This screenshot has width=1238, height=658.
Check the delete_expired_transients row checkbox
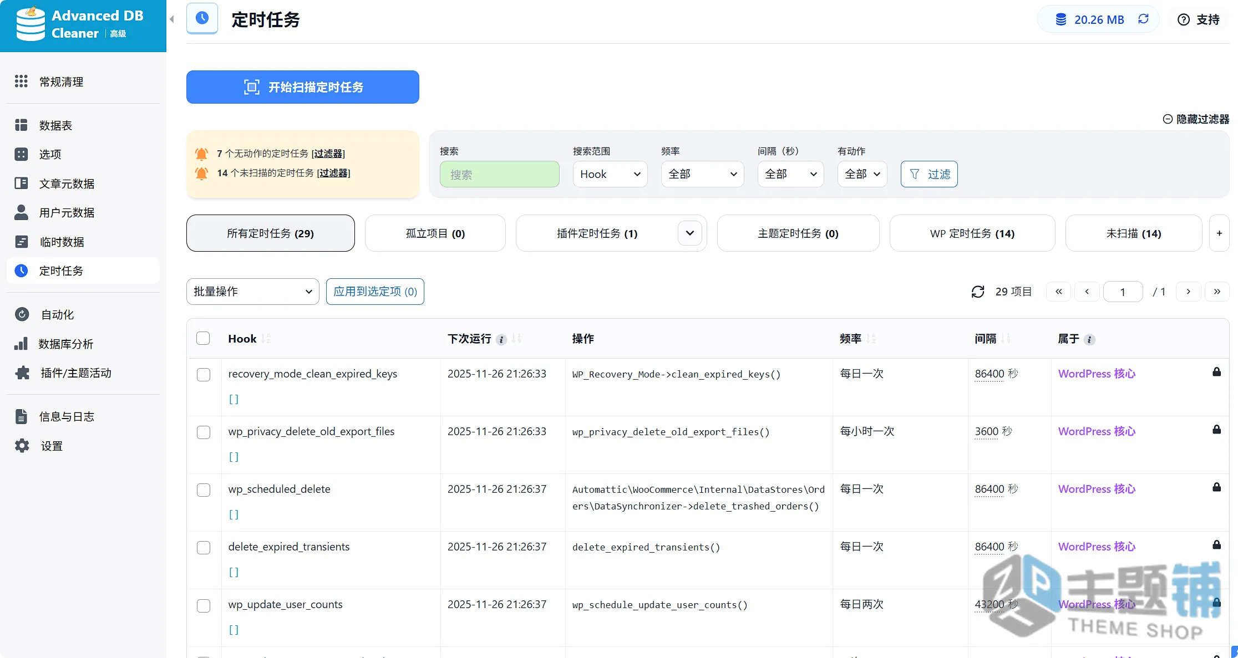(x=204, y=548)
